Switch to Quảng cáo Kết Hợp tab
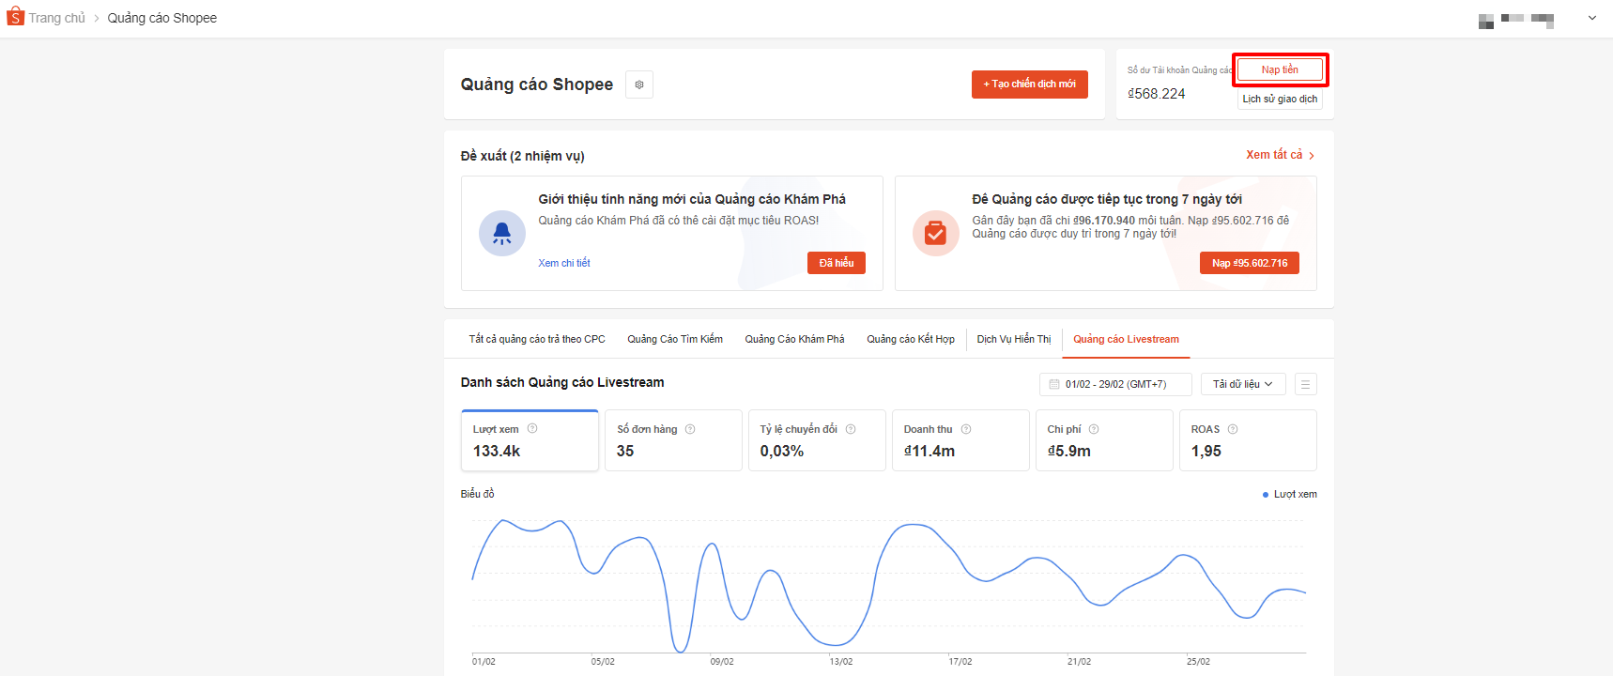 pyautogui.click(x=911, y=339)
